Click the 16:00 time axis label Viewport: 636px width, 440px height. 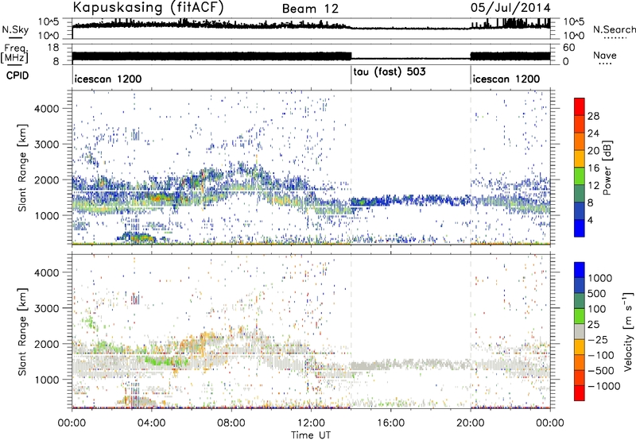tap(390, 423)
